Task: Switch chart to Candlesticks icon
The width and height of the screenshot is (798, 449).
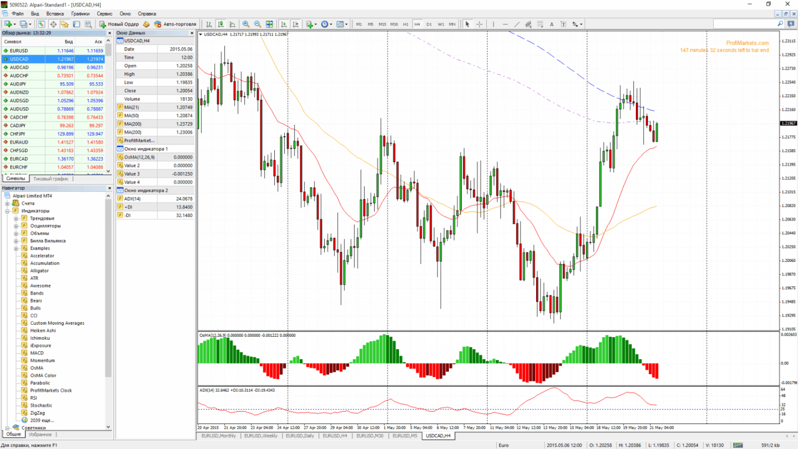Action: point(221,24)
